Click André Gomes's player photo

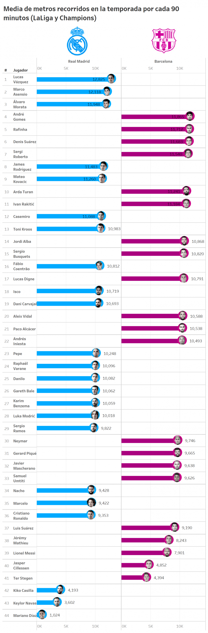point(190,116)
